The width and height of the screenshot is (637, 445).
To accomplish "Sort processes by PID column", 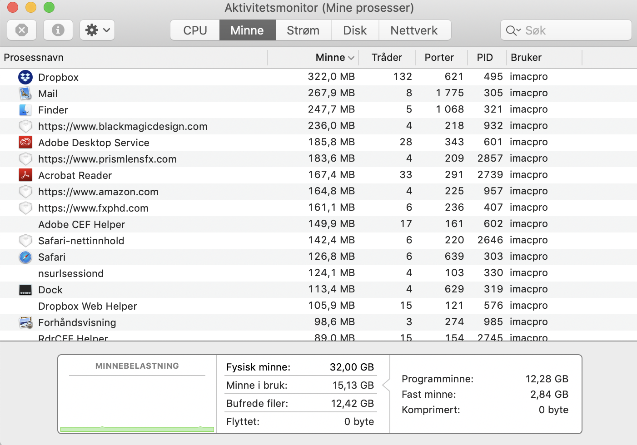I will coord(485,58).
